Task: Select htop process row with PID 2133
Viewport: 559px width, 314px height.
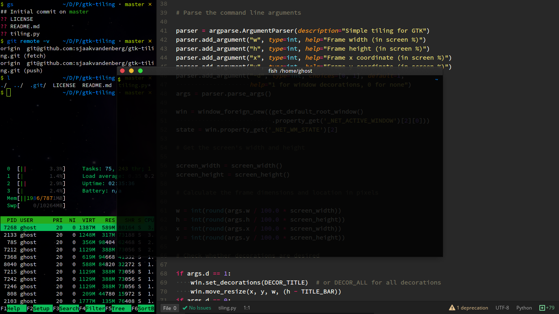Action: tap(77, 235)
